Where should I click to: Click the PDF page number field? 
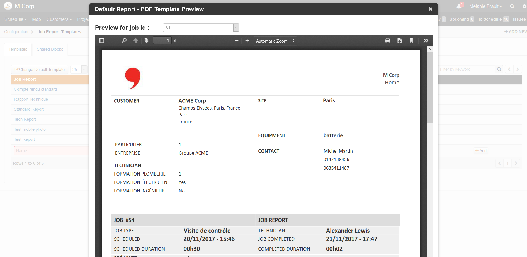click(162, 41)
